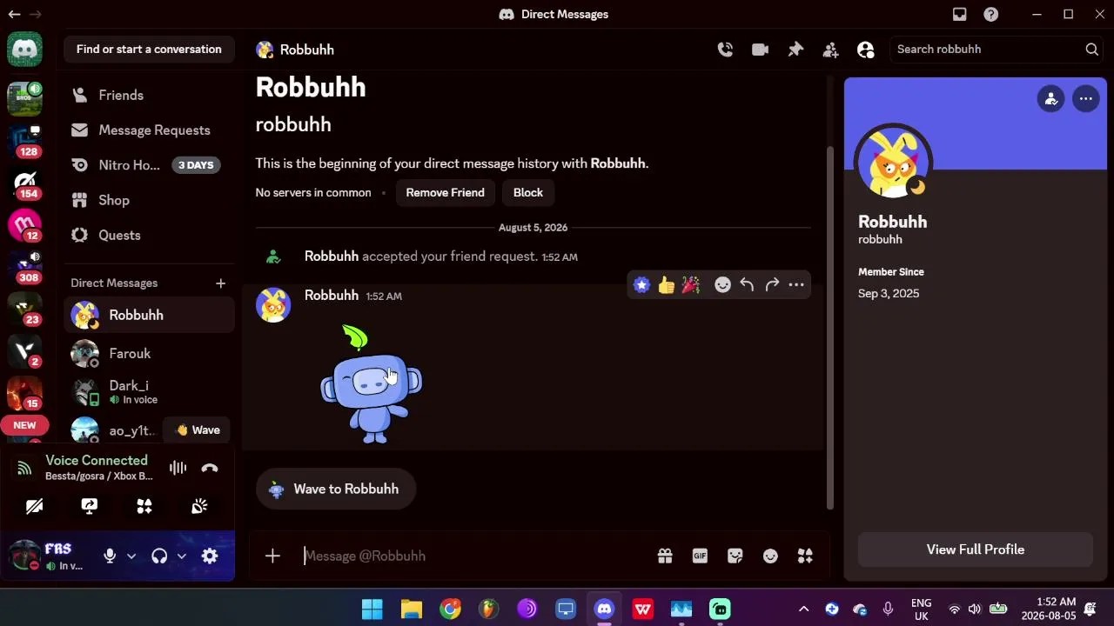Viewport: 1114px width, 626px height.
Task: Click Remove Friend button
Action: click(x=445, y=192)
